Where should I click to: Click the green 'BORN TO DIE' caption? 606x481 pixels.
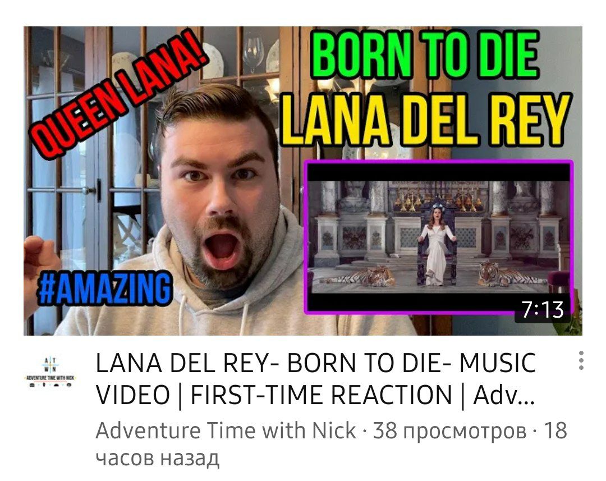tap(425, 56)
